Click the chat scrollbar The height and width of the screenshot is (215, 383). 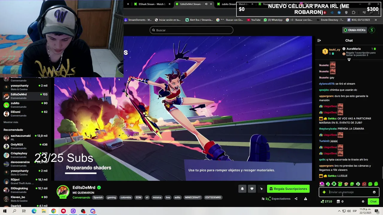pyautogui.click(x=382, y=172)
